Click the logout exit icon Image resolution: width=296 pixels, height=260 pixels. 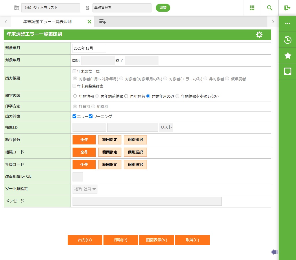(x=287, y=8)
